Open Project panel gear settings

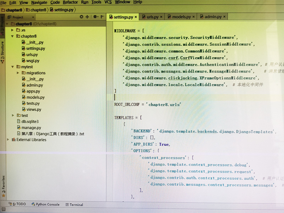point(95,17)
